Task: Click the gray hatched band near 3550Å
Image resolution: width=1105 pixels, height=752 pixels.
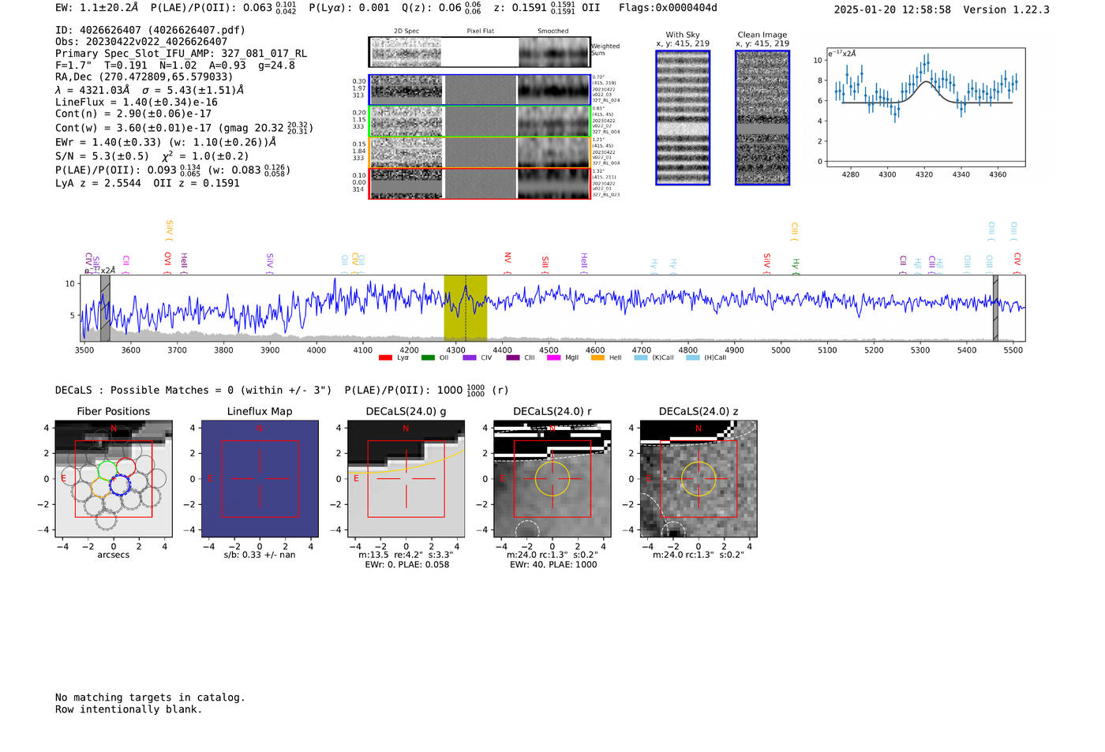Action: point(105,308)
